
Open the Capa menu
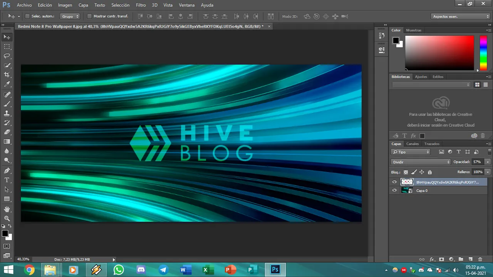pyautogui.click(x=83, y=5)
